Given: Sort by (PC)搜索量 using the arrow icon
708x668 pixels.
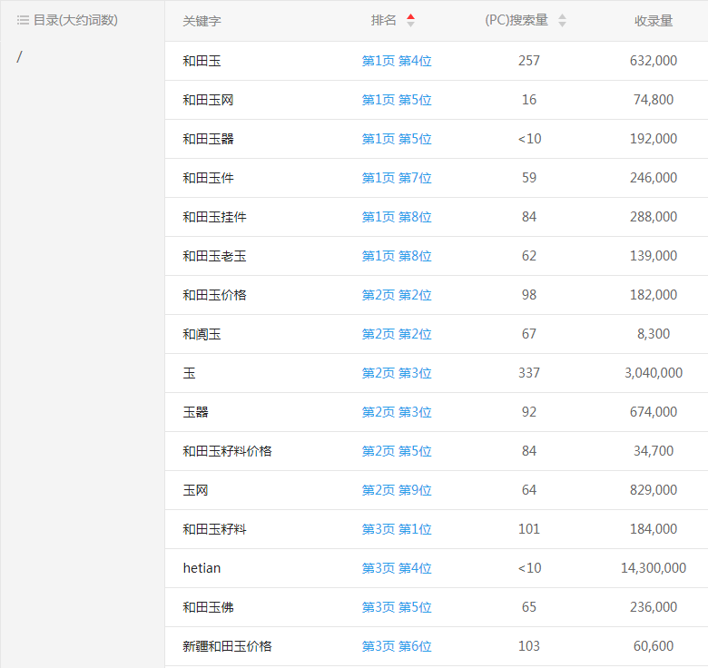Looking at the screenshot, I should click(562, 20).
